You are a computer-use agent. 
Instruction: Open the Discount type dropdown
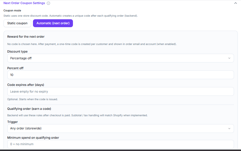[121, 58]
